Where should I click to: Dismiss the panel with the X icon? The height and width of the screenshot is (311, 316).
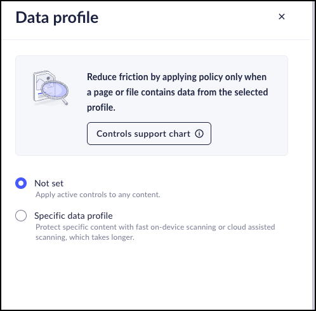click(x=282, y=17)
